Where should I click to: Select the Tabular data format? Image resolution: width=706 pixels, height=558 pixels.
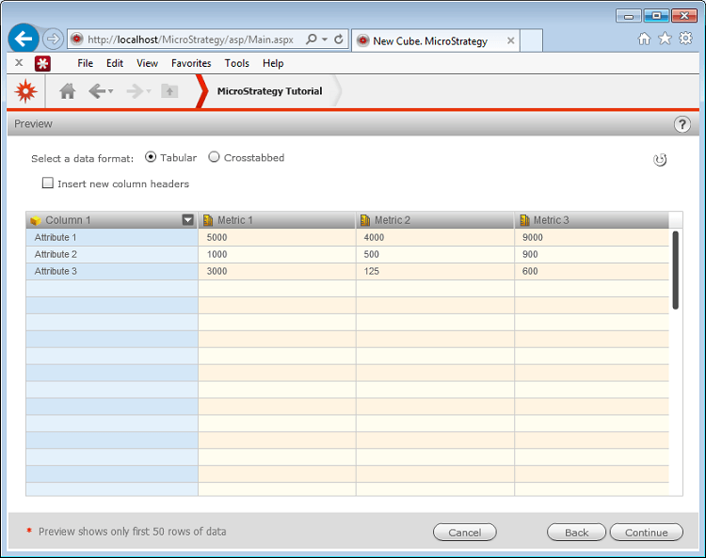pyautogui.click(x=151, y=157)
